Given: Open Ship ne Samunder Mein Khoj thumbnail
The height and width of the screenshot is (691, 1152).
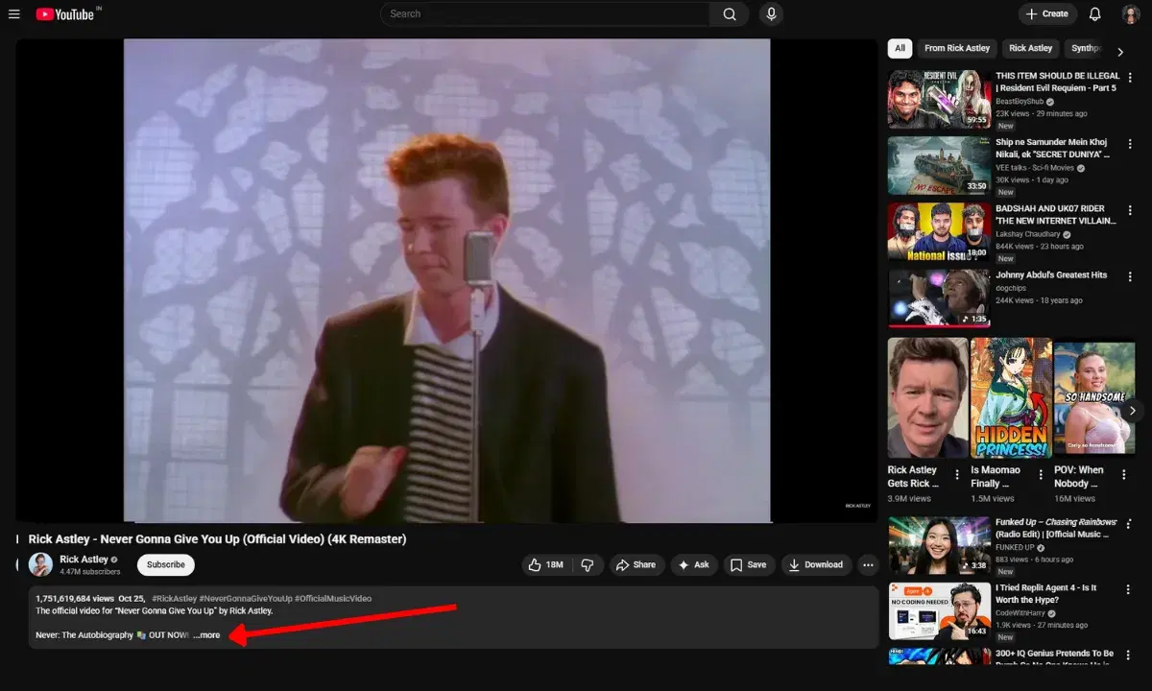Looking at the screenshot, I should (x=939, y=165).
